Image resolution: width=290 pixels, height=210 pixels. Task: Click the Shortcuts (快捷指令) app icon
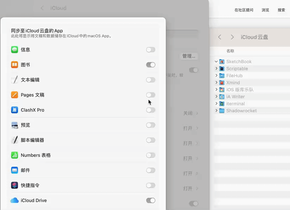coord(14,185)
